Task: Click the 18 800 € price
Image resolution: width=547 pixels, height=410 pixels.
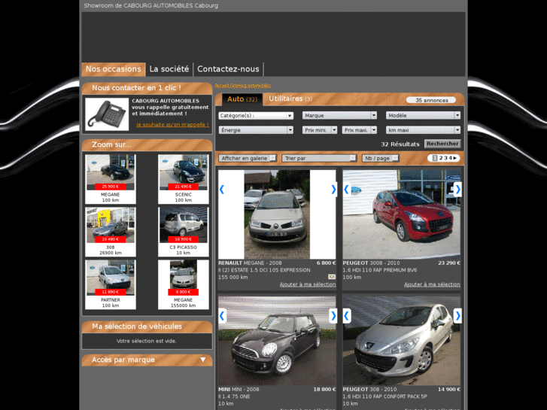Action: click(324, 390)
